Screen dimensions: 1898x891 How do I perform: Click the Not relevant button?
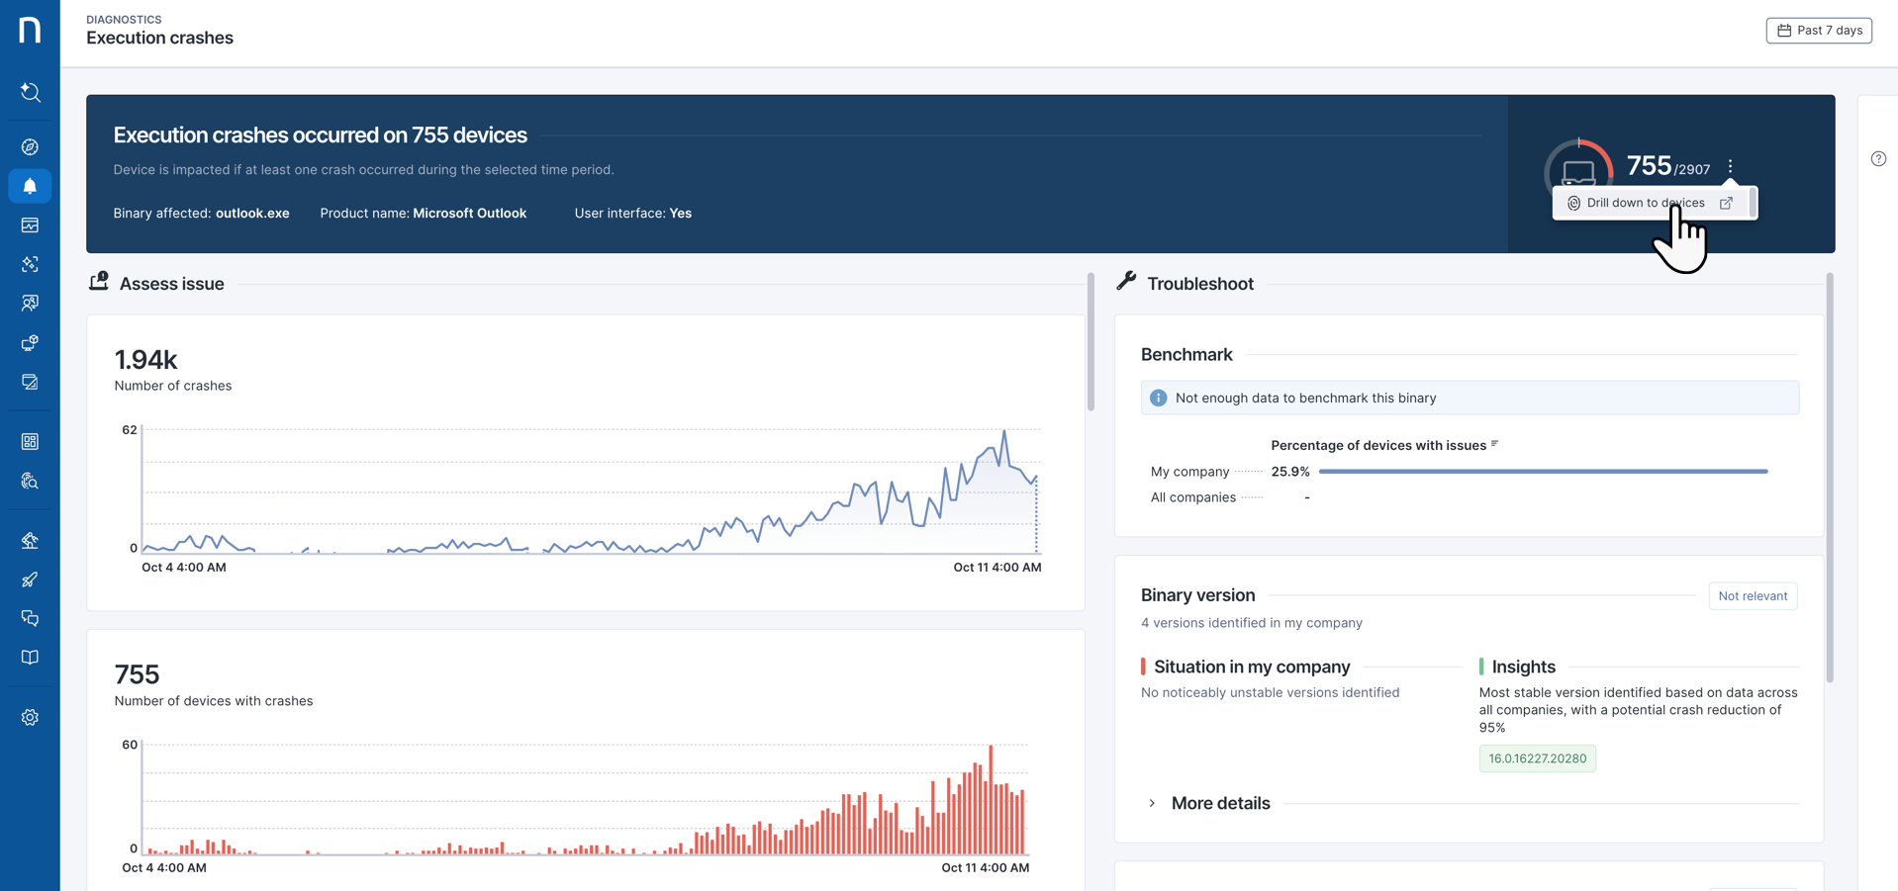(x=1752, y=595)
